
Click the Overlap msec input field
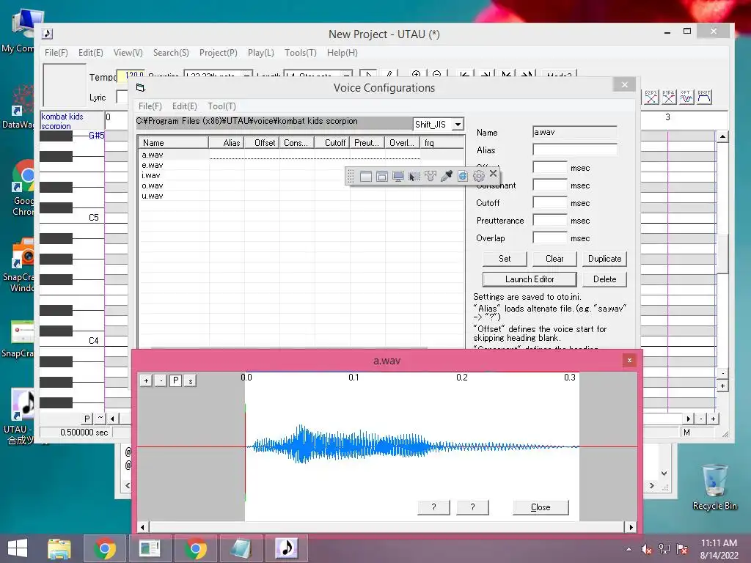[550, 238]
